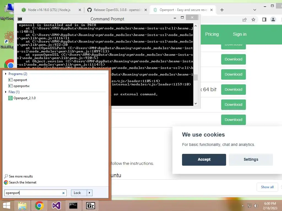
Task: Open a new Chrome tab
Action: [222, 10]
